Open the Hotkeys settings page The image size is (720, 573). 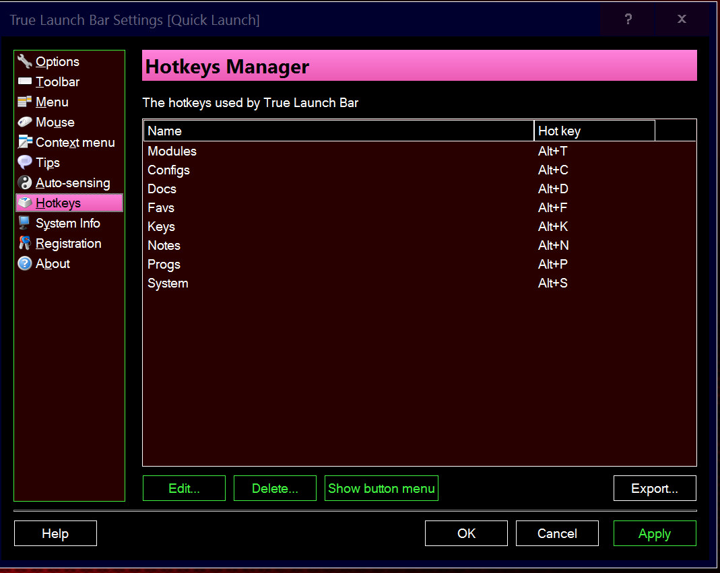tap(59, 203)
